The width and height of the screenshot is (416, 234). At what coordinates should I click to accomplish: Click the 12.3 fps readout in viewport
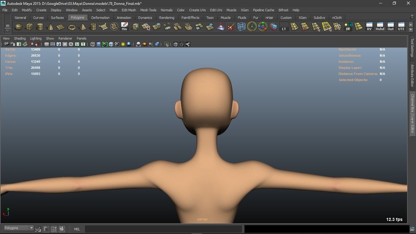394,219
